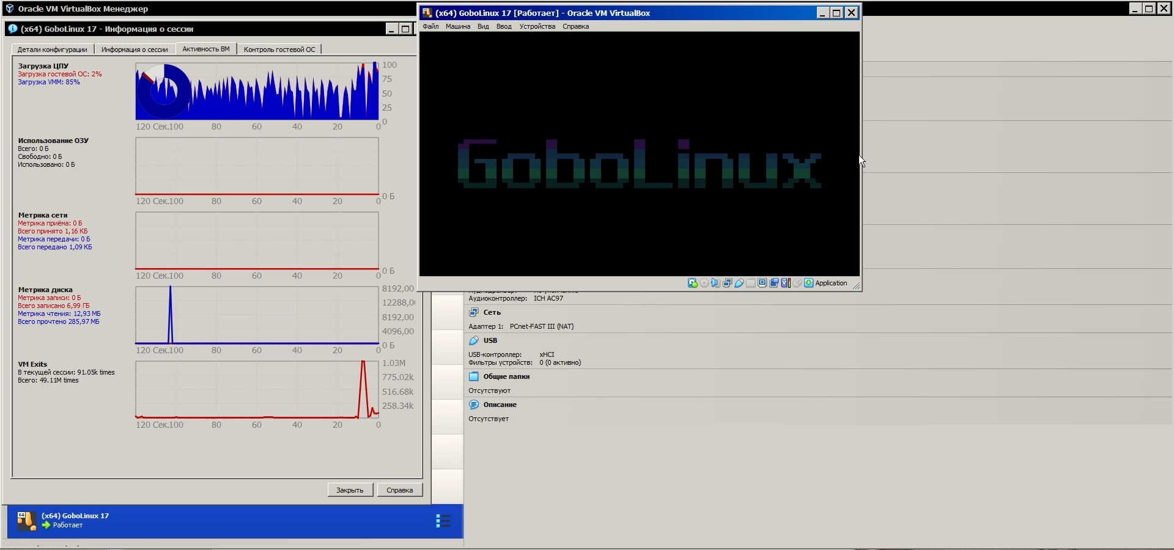Screen dimensions: 1174x550
Task: Click the virtualization features (V) status indicator
Action: pos(785,283)
